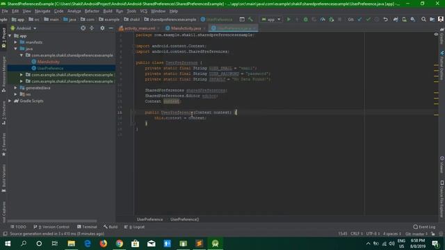Expand Gradle Scripts node
Image resolution: width=445 pixels, height=250 pixels.
(10, 101)
